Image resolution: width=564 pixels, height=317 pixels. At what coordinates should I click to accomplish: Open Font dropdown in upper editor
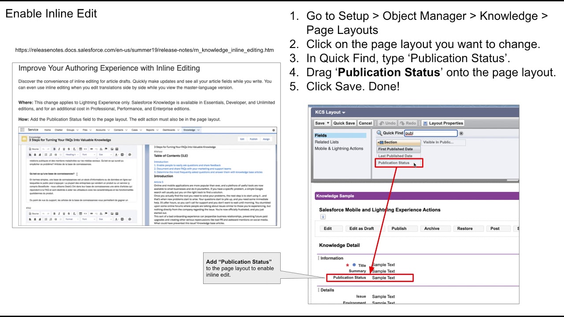88,155
